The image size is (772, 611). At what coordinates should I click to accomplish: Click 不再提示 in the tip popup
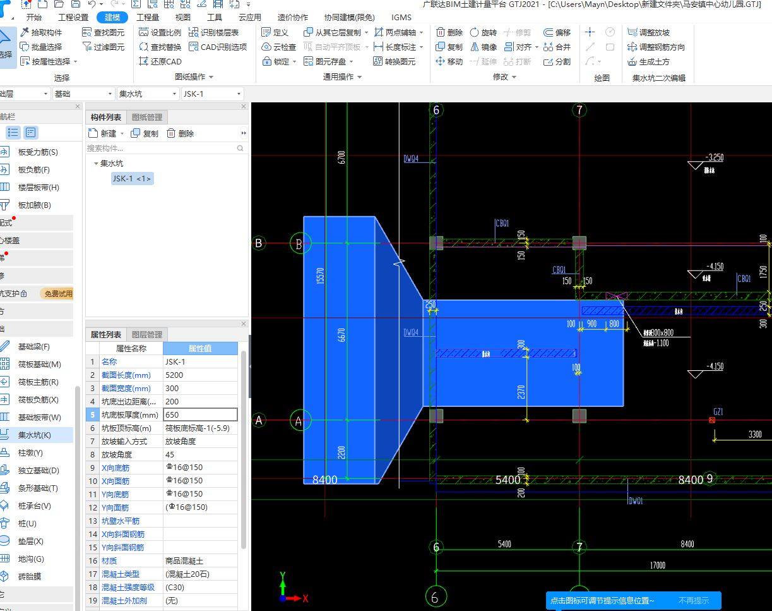tap(694, 601)
